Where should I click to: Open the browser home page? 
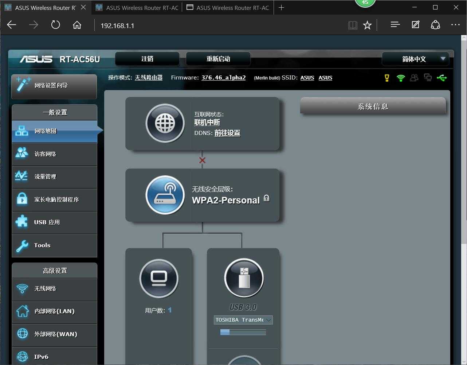77,25
